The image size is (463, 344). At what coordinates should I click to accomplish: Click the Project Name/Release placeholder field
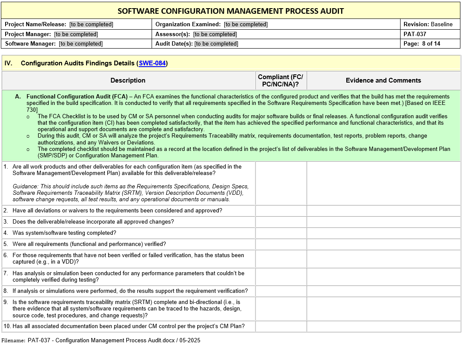[91, 25]
